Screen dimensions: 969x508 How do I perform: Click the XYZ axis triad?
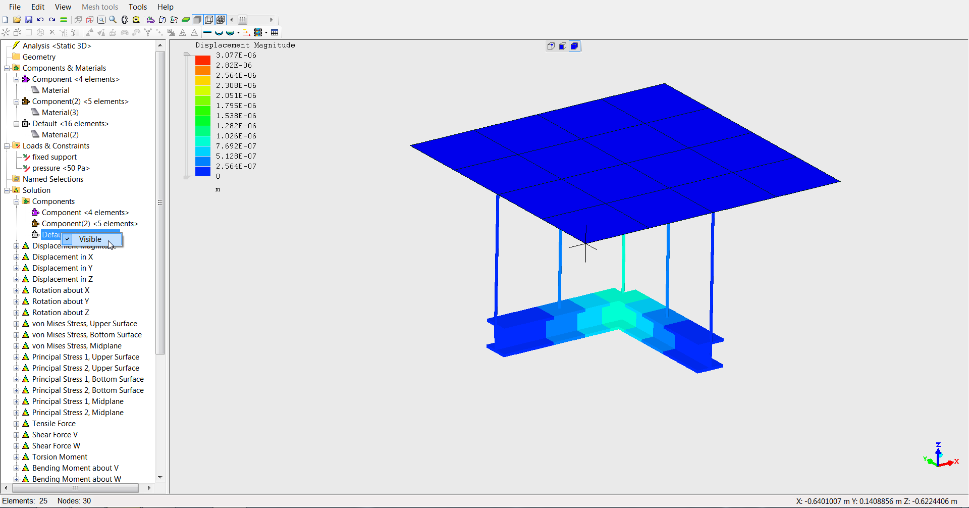[x=940, y=455]
